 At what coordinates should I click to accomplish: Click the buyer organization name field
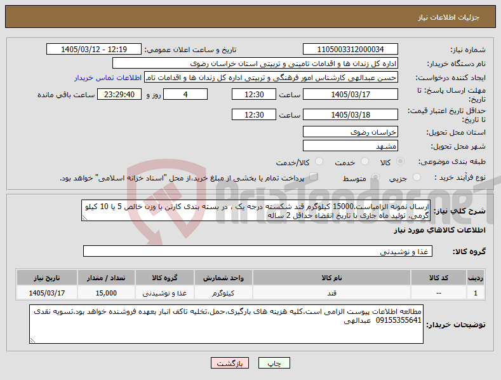pos(255,64)
